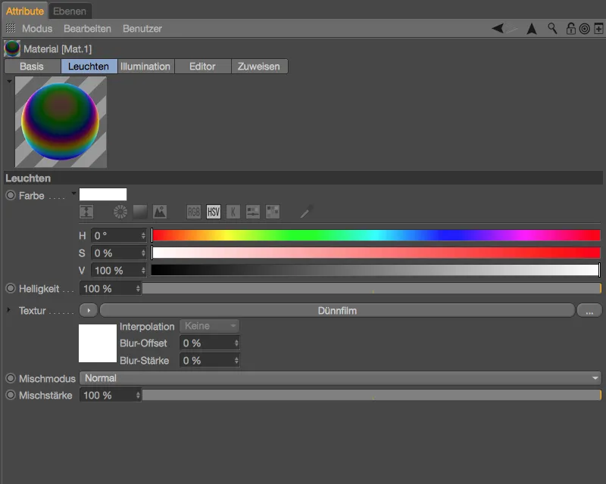
Task: Adjust the V value stepper arrows
Action: (143, 270)
